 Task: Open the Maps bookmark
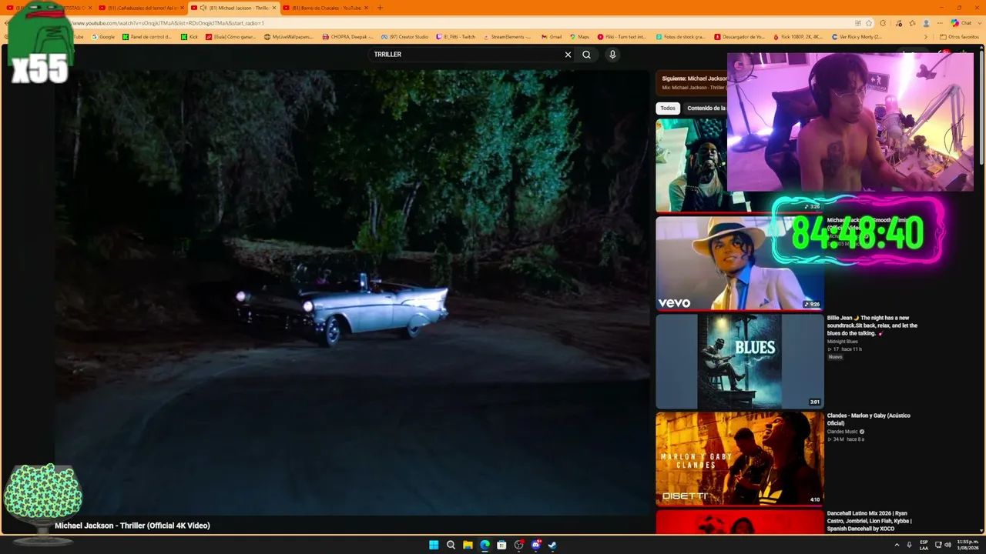579,36
